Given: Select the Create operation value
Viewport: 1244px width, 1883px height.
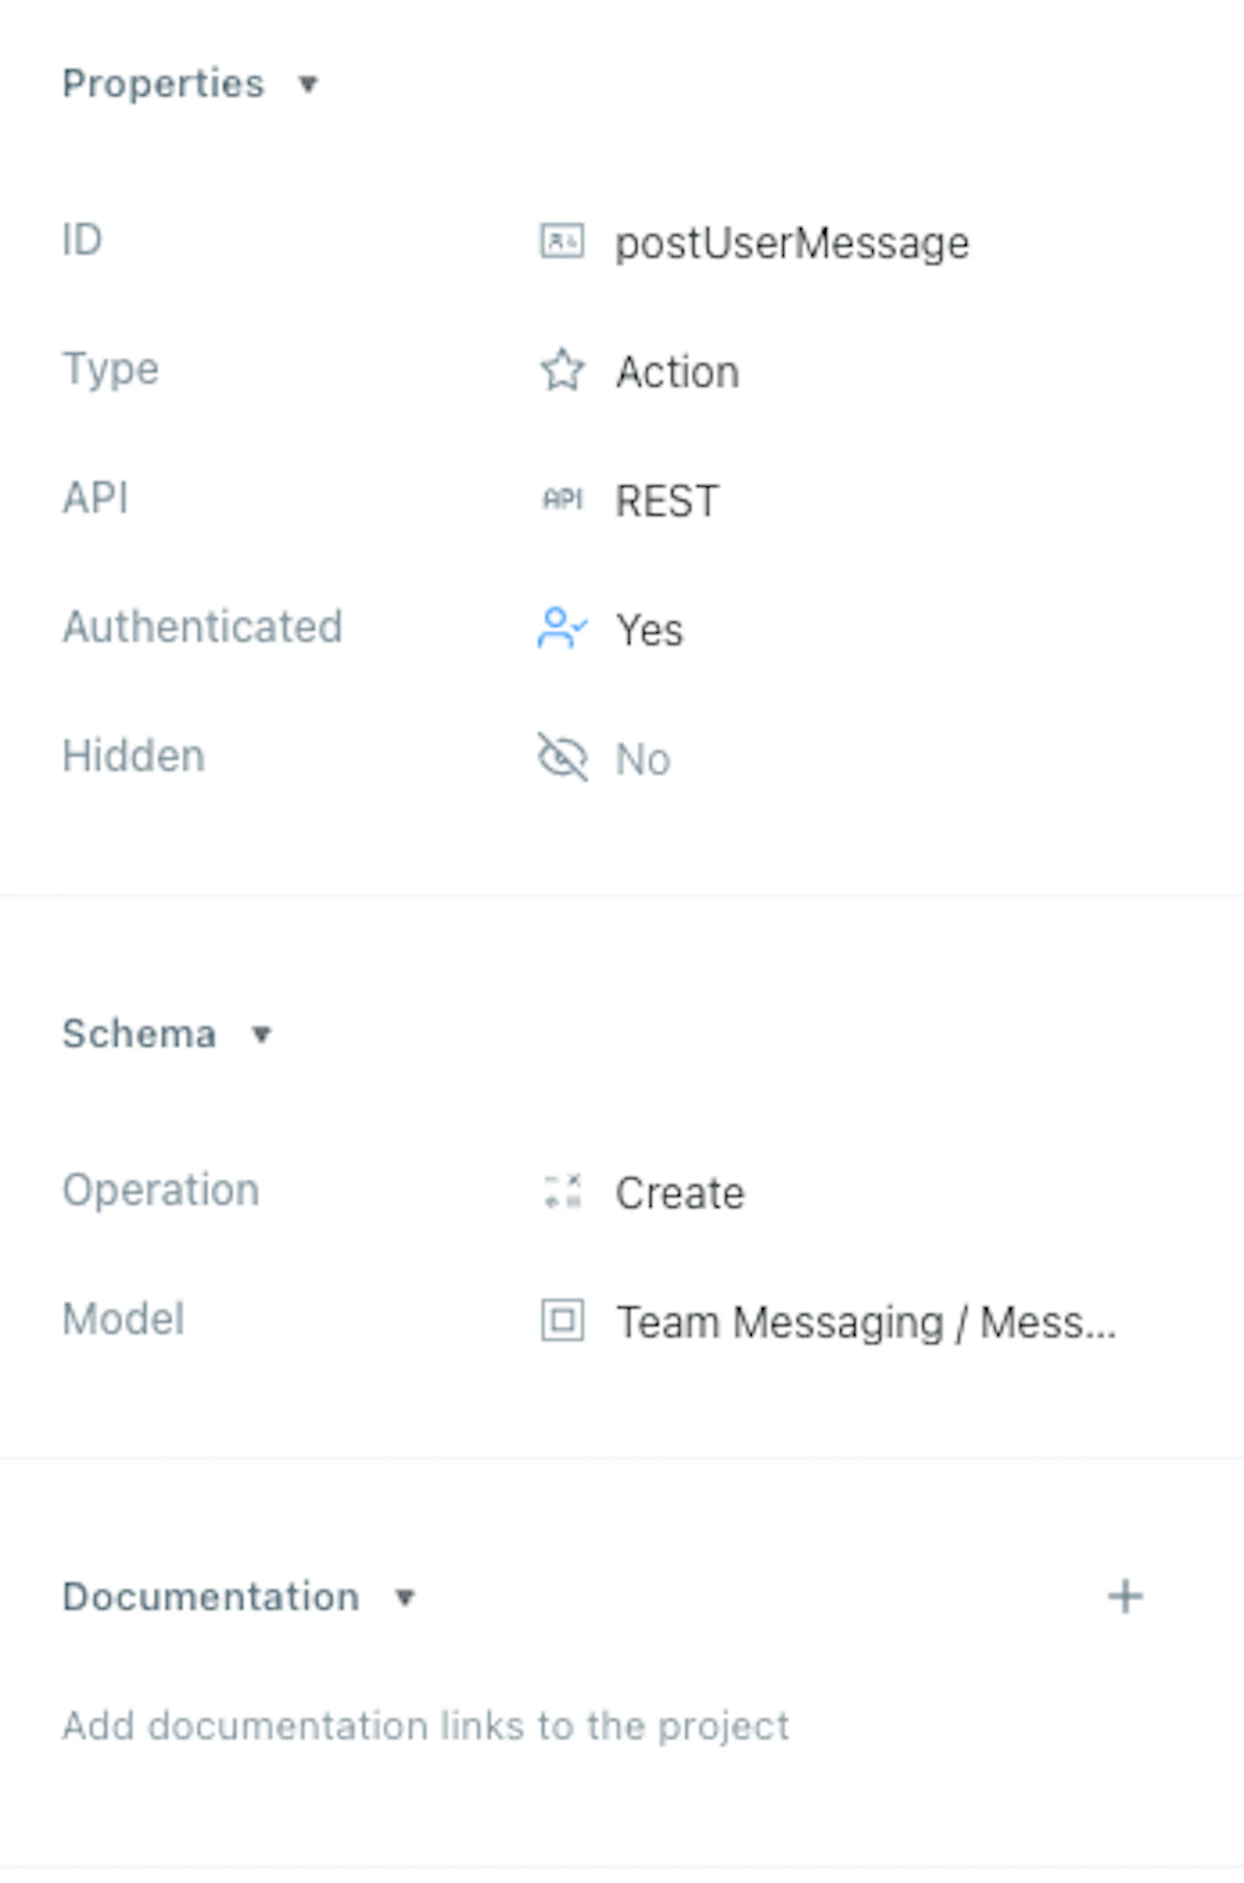Looking at the screenshot, I should (680, 1192).
